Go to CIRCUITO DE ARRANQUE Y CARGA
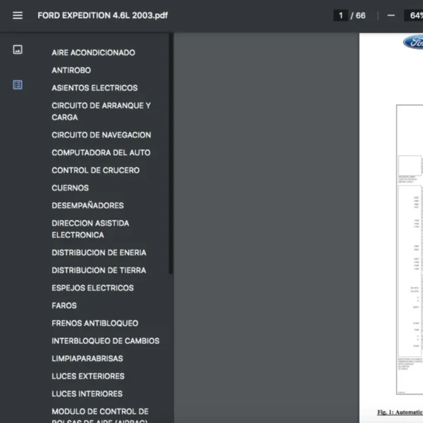Viewport: 423px width, 423px height. [x=101, y=111]
